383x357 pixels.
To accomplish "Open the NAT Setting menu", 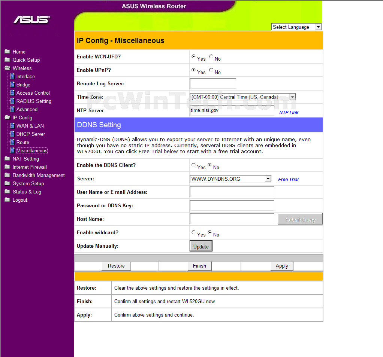I will click(x=26, y=159).
